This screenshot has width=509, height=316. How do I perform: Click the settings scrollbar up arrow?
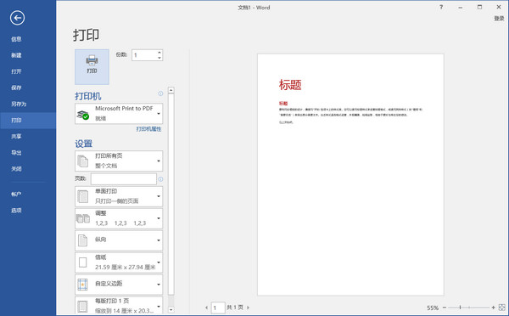point(171,90)
